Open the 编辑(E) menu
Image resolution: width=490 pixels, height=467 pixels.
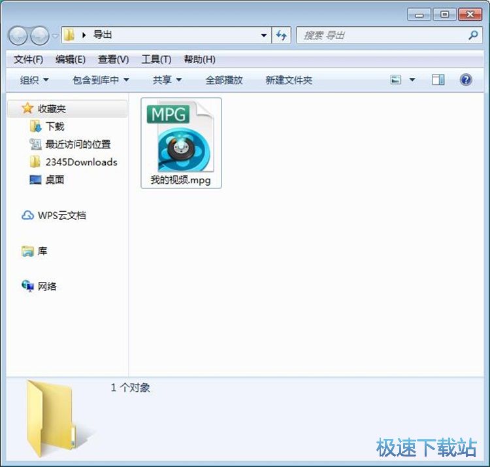coord(71,59)
